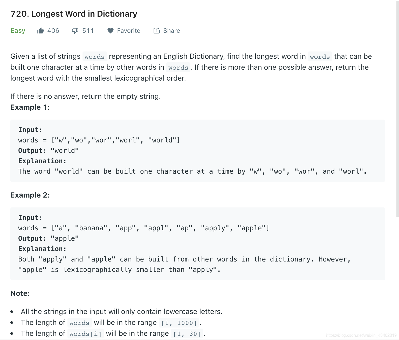Click the blog.csdn.net watermark link
This screenshot has height=340, width=399.
pos(361,335)
